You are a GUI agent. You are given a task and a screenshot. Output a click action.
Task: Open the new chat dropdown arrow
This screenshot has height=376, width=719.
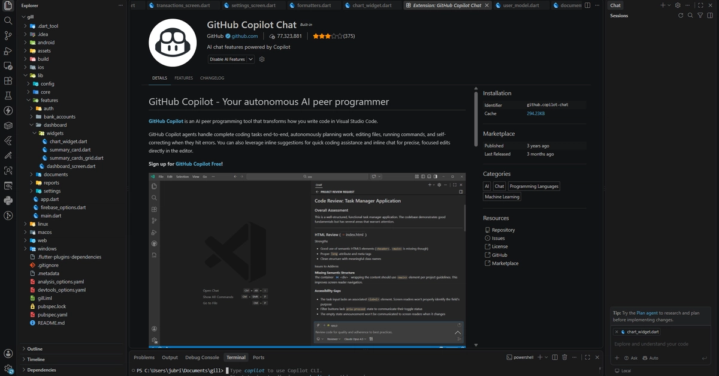(x=669, y=5)
